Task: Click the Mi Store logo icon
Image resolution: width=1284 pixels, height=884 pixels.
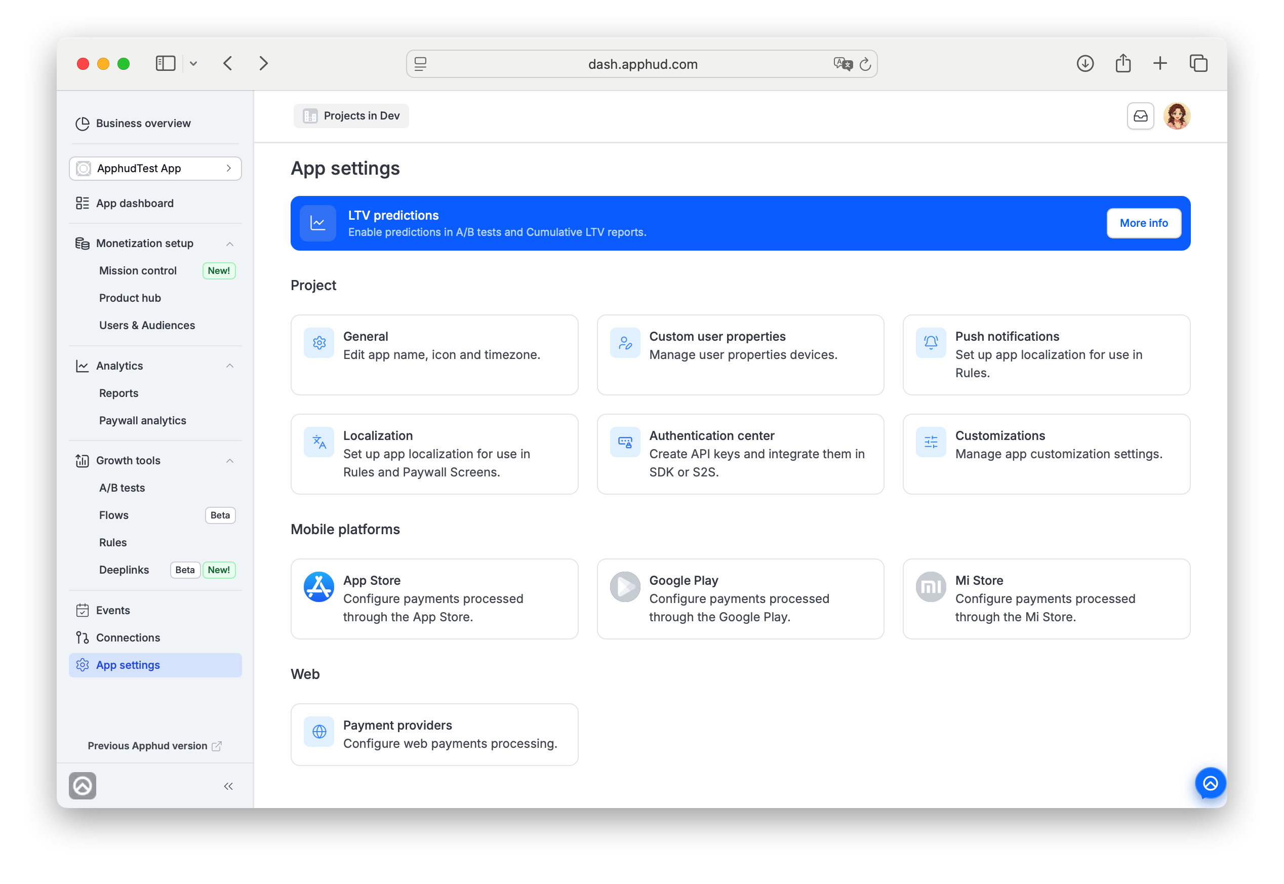Action: coord(931,587)
